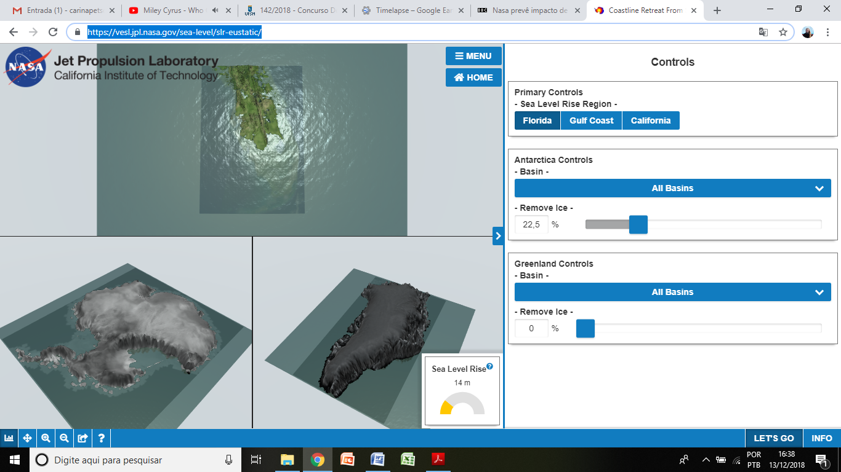The image size is (841, 472).
Task: Click the zoom in magnifier icon
Action: [x=46, y=438]
